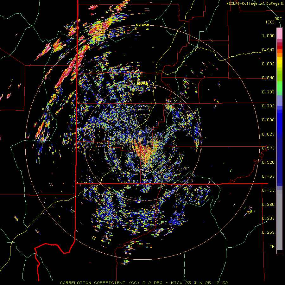
Task: Select the 0.573 scale value
Action: [268, 148]
